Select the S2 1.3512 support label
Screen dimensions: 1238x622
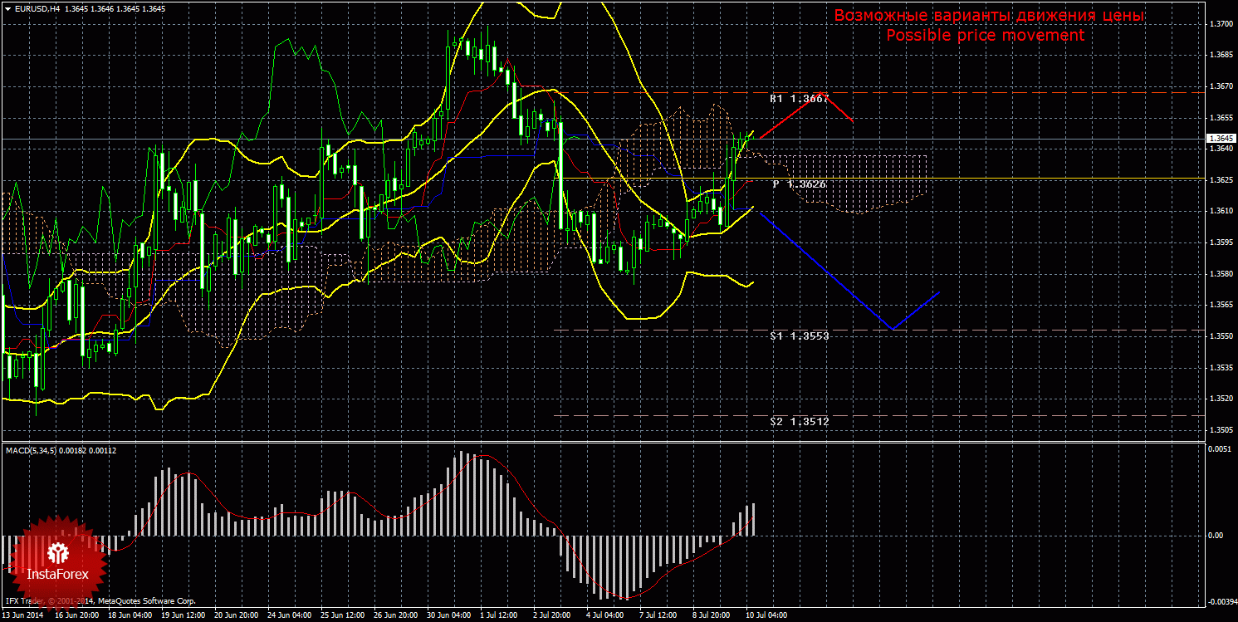click(799, 421)
